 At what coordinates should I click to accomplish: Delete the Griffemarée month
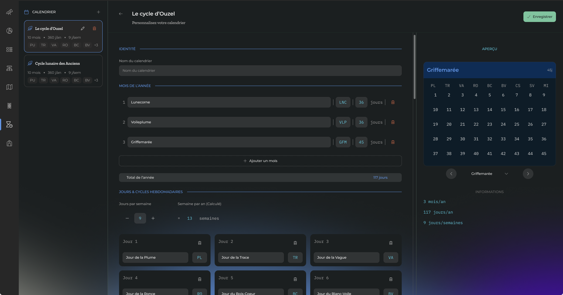point(393,142)
